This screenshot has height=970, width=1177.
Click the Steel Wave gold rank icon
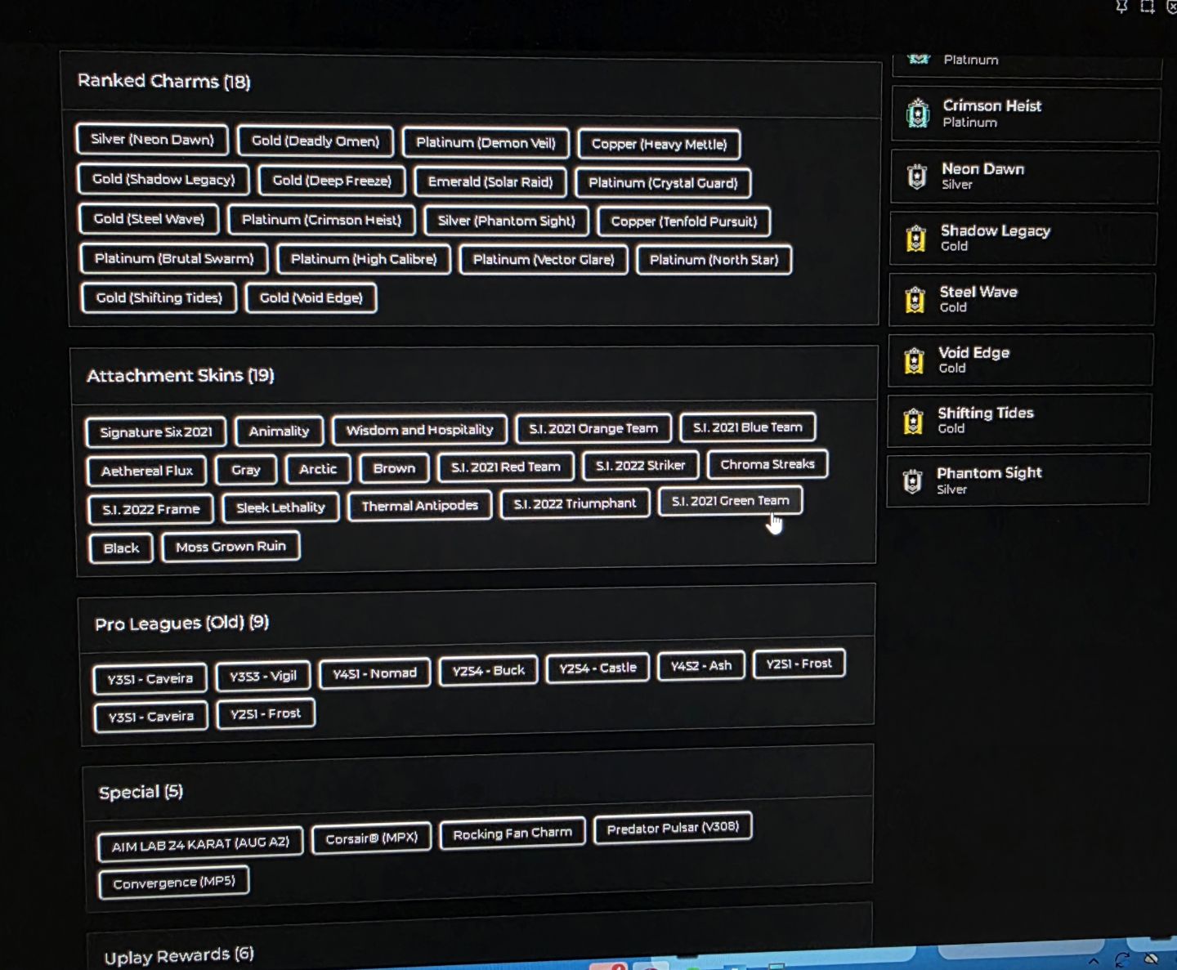[915, 299]
